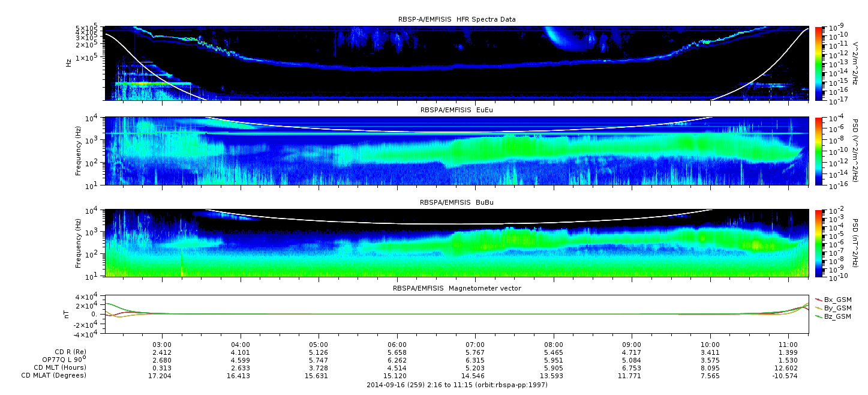
Task: Click the RBSPA/EMFISIS EuEu panel title
Action: click(456, 110)
